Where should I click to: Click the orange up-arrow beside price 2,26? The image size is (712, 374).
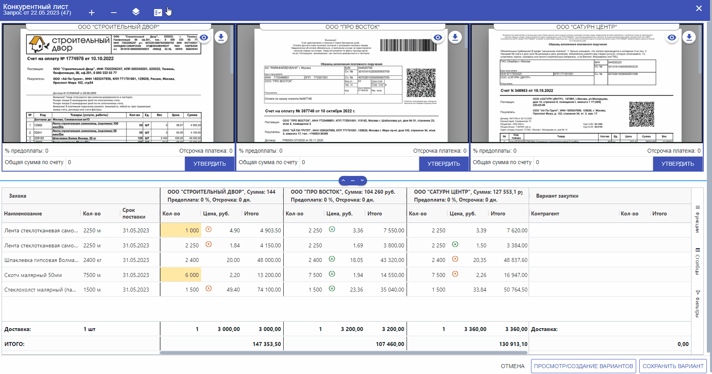tap(455, 274)
